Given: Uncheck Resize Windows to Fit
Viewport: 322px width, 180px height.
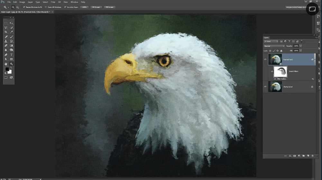Looking at the screenshot, I should click(24, 7).
